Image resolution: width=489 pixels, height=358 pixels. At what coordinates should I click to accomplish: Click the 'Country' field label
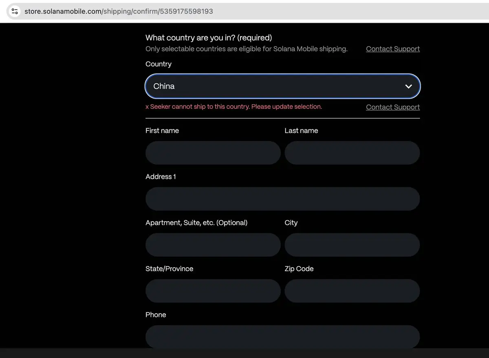(159, 64)
